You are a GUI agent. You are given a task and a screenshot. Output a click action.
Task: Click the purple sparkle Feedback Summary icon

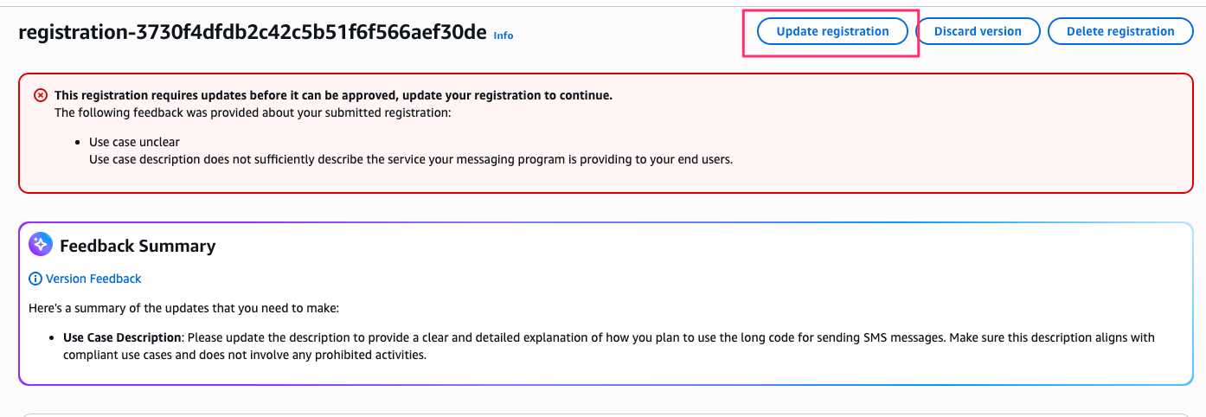[41, 245]
